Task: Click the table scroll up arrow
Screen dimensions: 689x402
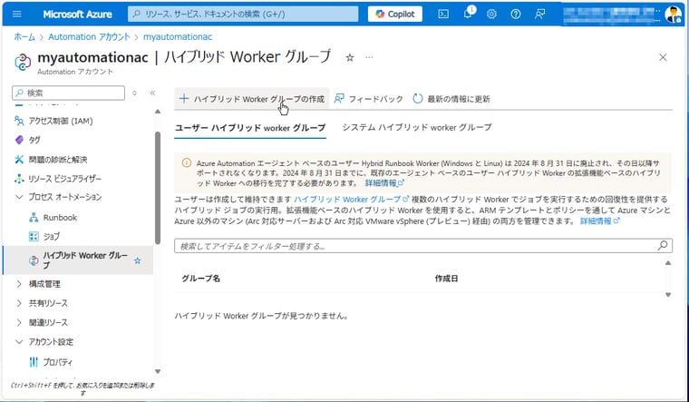Action: pos(668,263)
